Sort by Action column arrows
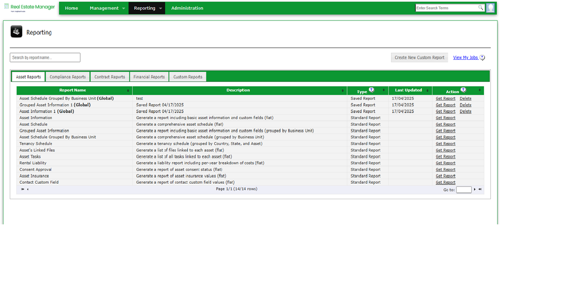 480,91
